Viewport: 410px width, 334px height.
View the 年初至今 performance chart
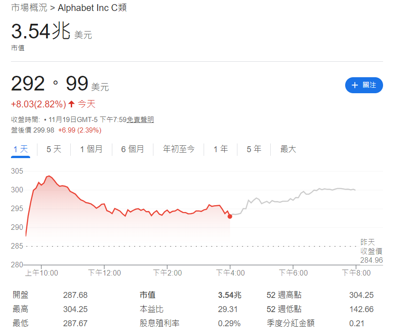click(179, 149)
